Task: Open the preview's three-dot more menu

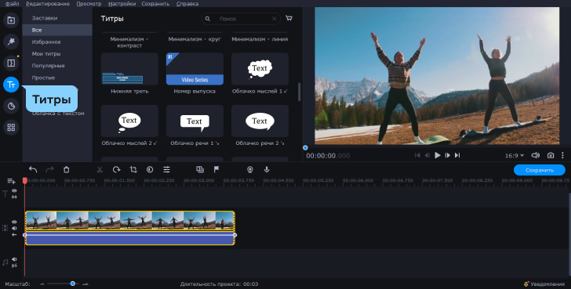Action: (562, 155)
